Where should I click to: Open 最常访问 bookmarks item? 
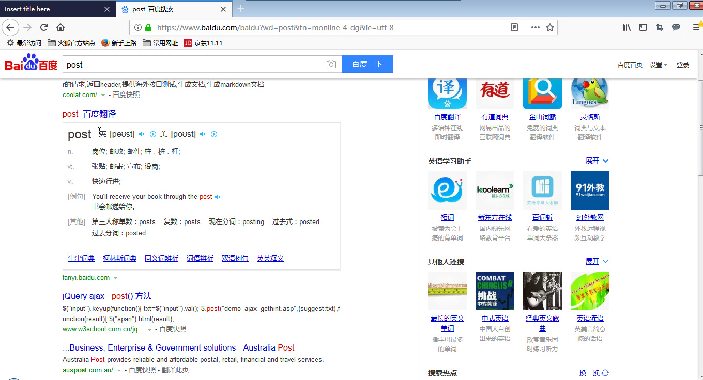[24, 43]
